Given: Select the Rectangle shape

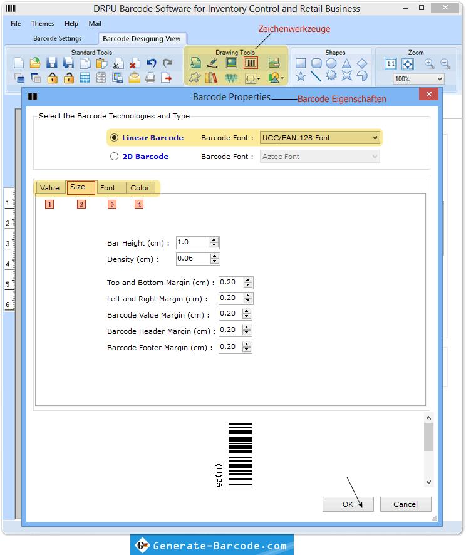Looking at the screenshot, I should tap(301, 63).
